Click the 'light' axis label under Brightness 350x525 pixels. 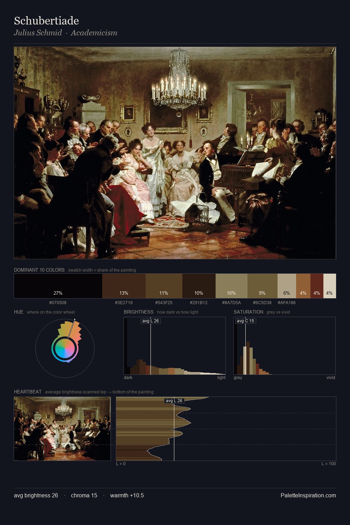click(221, 378)
